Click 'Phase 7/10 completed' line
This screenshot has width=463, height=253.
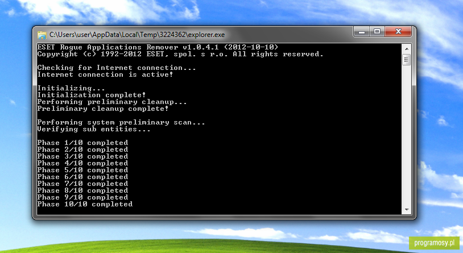82,184
